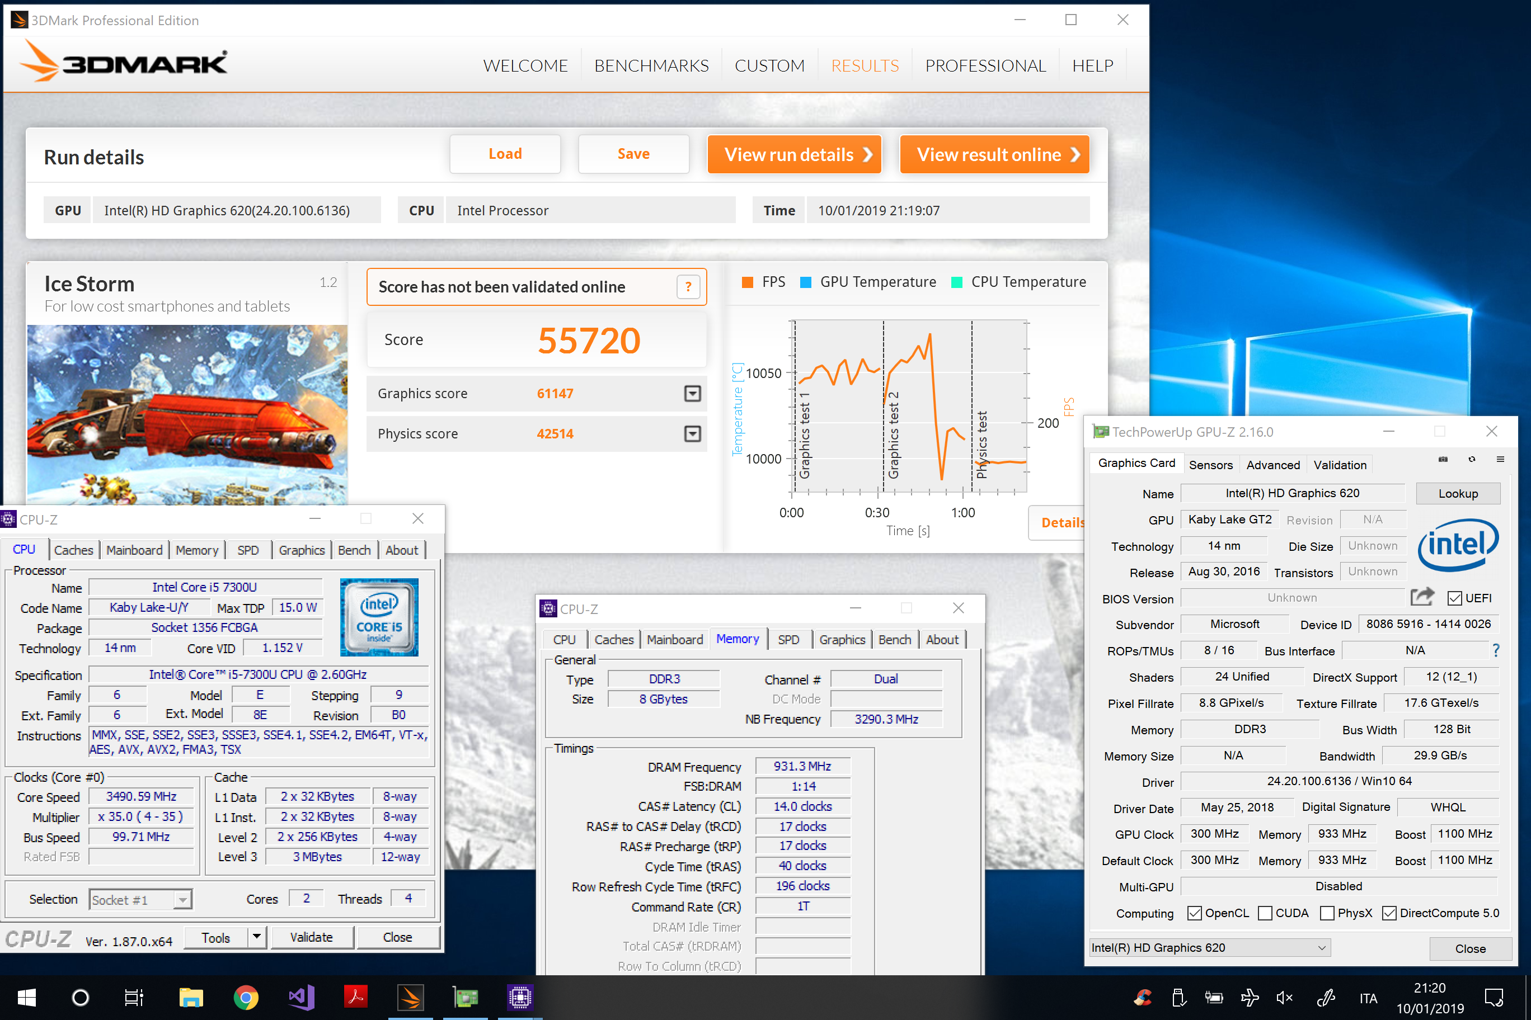Open the Bench tab in left CPU-Z window

click(354, 550)
